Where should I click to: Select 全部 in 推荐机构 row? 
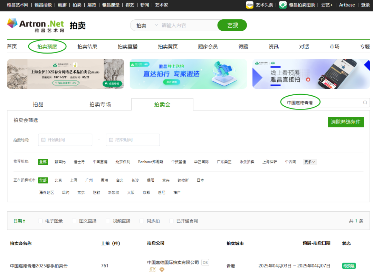click(x=43, y=162)
